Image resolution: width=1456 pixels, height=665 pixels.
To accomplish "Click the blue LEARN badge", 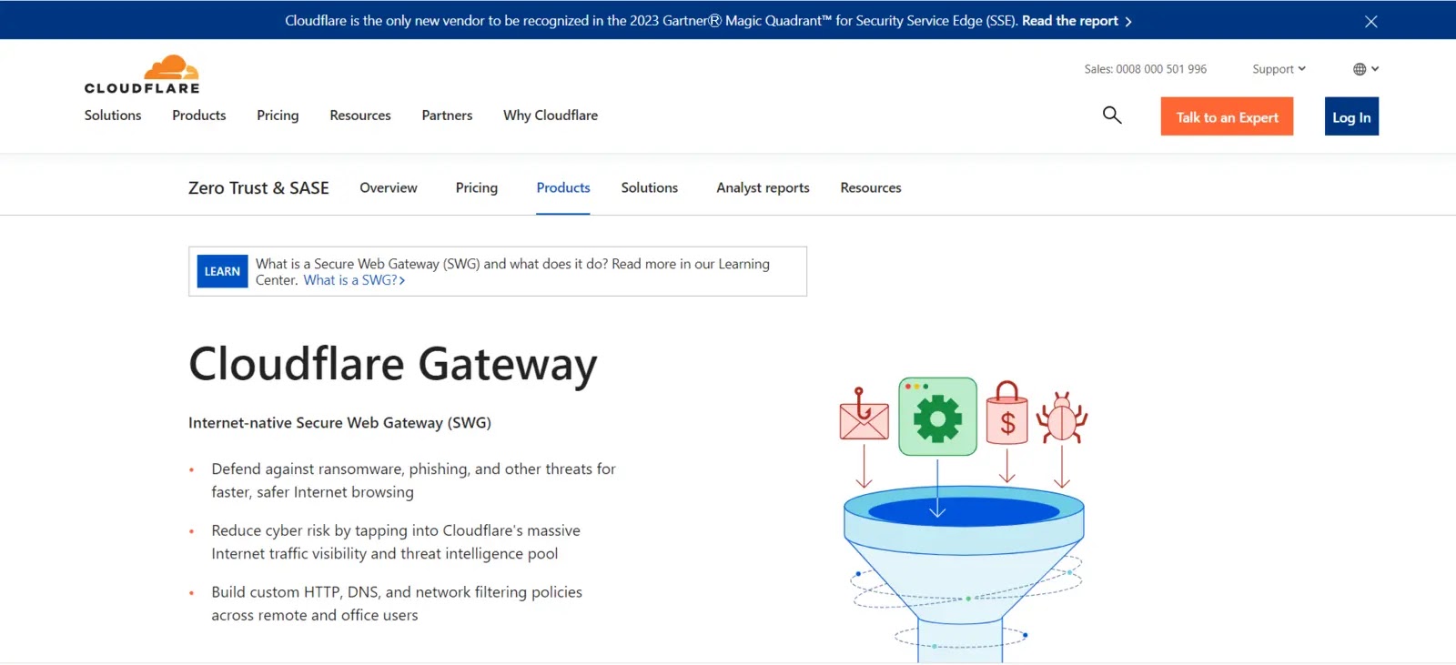I will pos(222,271).
